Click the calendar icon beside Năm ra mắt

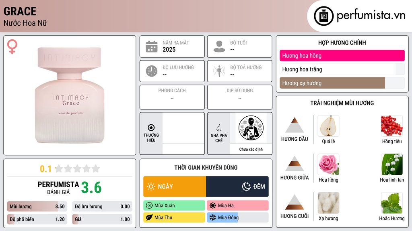(152, 47)
